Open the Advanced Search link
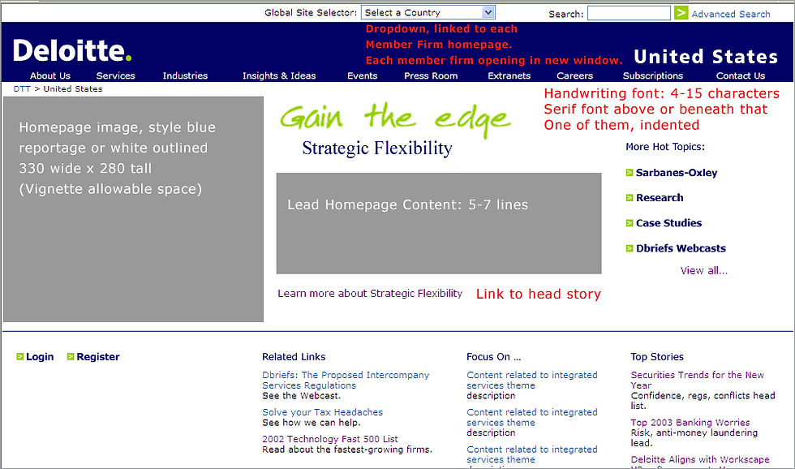The image size is (795, 469). pyautogui.click(x=731, y=14)
